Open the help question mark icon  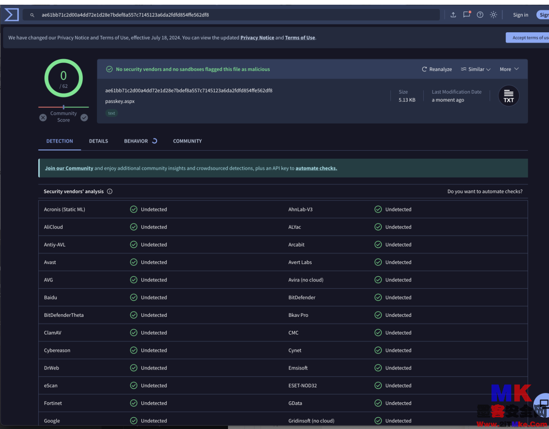tap(480, 15)
